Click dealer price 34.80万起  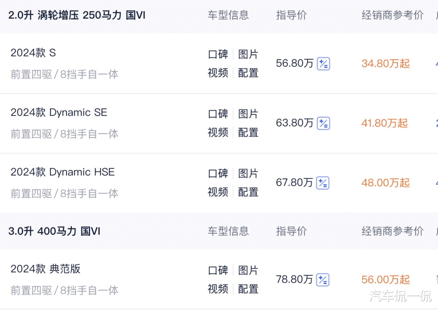[386, 63]
